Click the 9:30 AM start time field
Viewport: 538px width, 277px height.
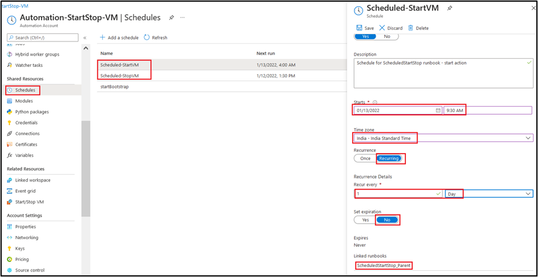(x=488, y=110)
